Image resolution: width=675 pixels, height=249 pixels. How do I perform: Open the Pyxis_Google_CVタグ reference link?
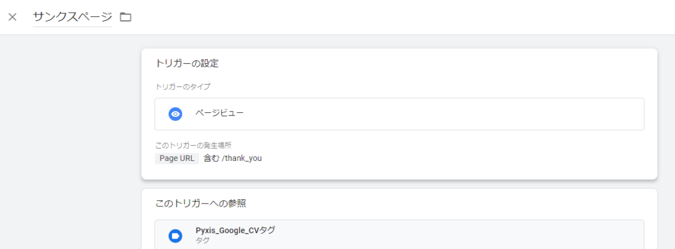pyautogui.click(x=235, y=231)
